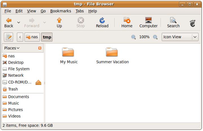The image size is (203, 131).
Task: Open the View menu
Action: (31, 11)
